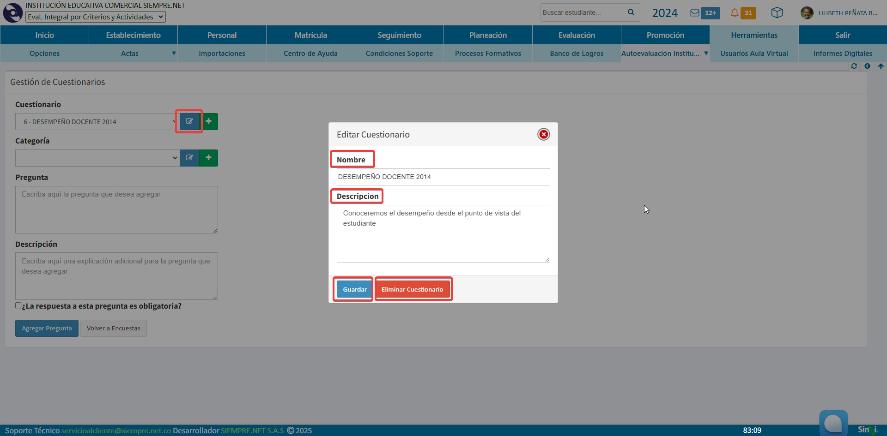Image resolution: width=887 pixels, height=436 pixels.
Task: Open the notifications bell icon
Action: click(x=734, y=13)
